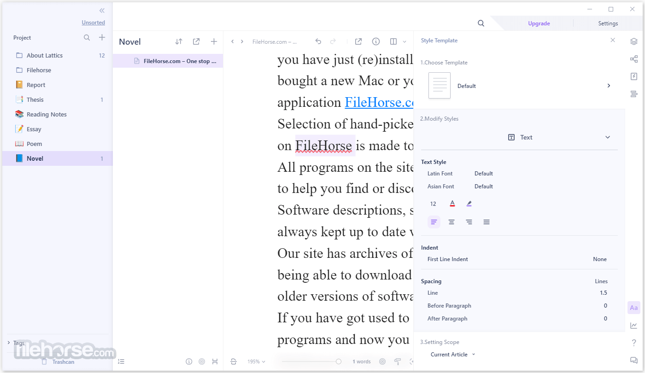Open the 195% zoom dropdown
This screenshot has width=645, height=373.
point(257,361)
